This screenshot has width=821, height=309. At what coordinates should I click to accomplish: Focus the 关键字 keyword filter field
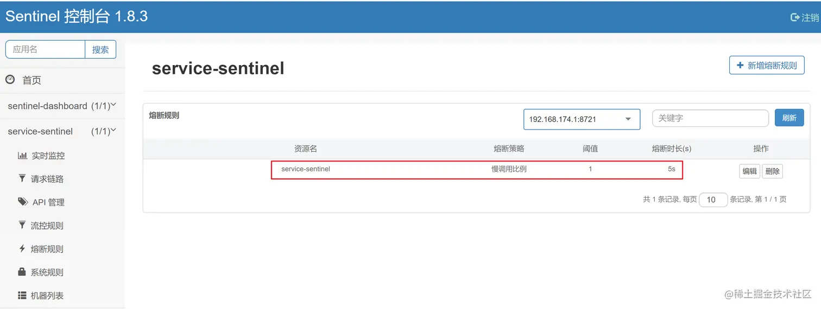(710, 118)
